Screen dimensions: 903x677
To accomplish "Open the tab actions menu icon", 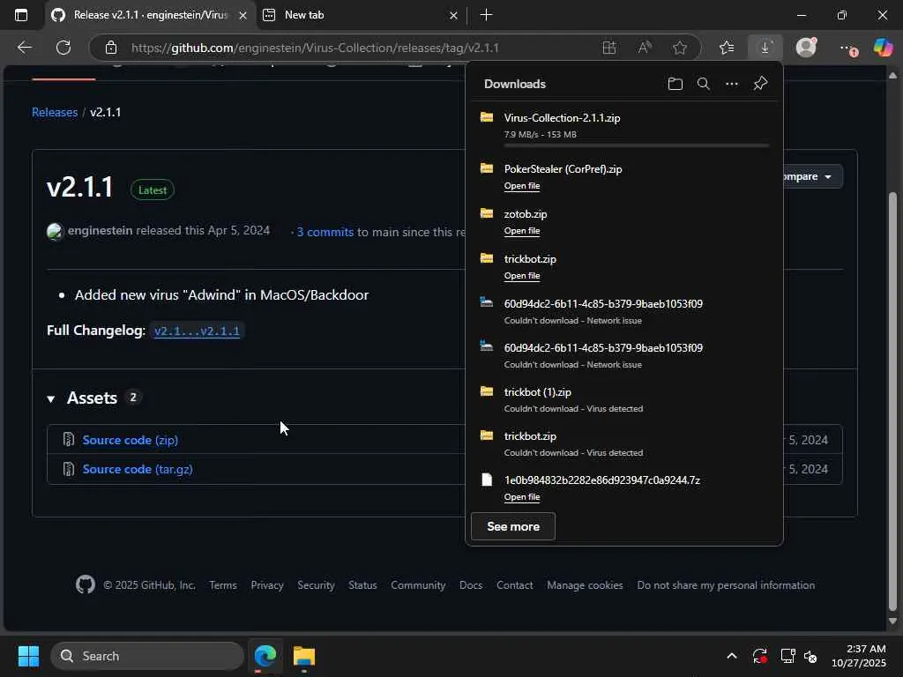I will pyautogui.click(x=21, y=15).
